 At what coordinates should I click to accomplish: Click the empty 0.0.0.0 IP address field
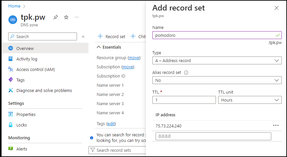pyautogui.click(x=213, y=136)
